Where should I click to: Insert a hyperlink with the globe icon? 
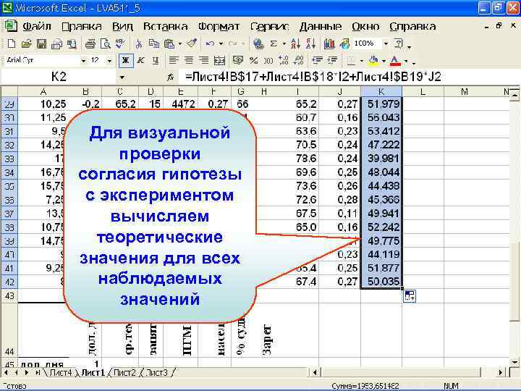258,43
